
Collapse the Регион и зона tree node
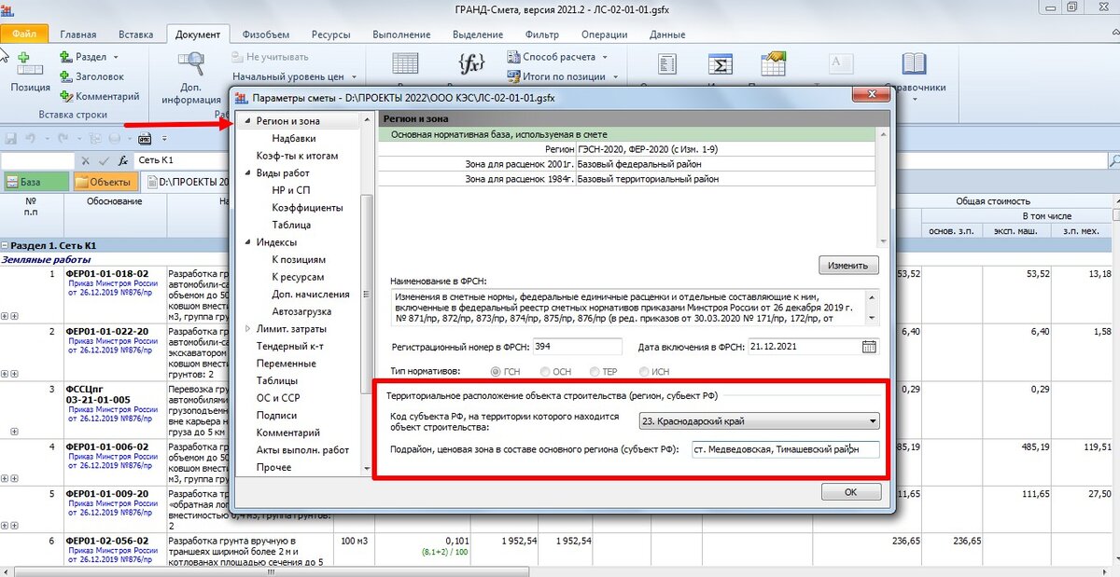(247, 121)
